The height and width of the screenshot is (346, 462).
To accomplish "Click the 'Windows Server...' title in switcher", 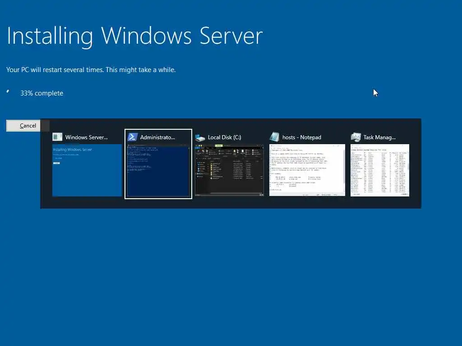I will 86,137.
